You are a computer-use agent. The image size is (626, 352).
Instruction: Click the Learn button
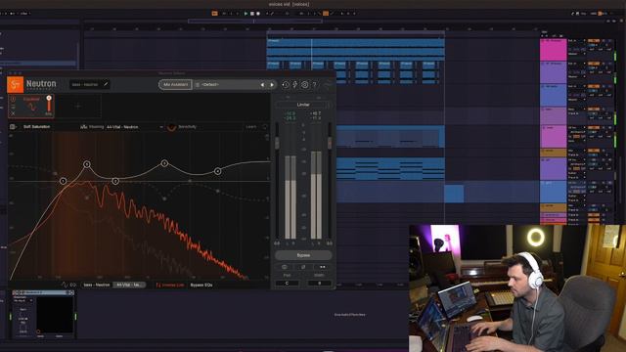coord(251,127)
